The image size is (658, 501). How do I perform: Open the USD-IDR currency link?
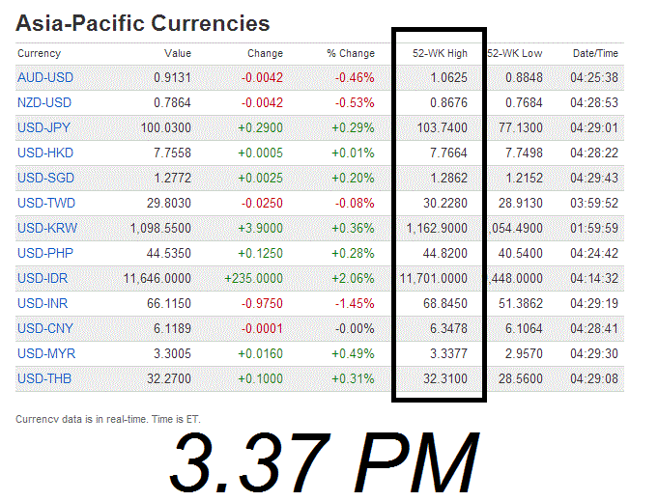43,279
